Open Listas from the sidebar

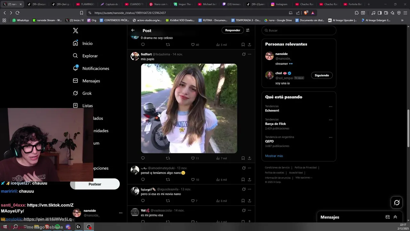[83, 106]
